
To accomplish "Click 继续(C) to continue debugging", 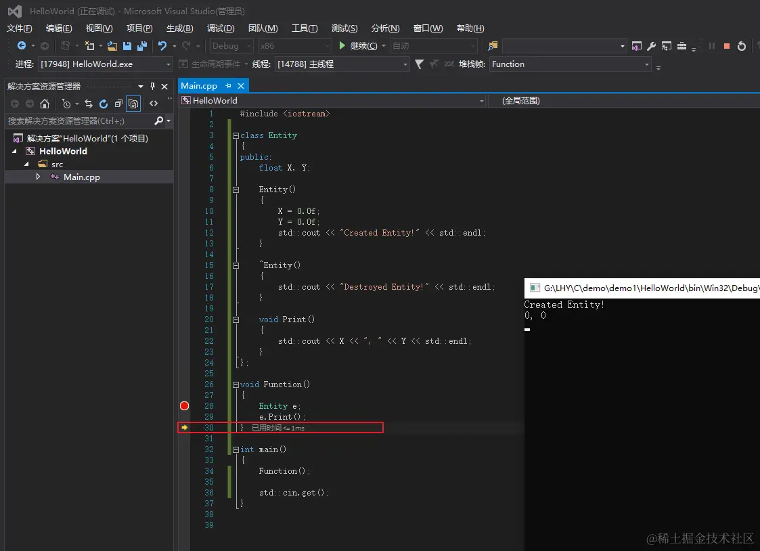I will 358,45.
